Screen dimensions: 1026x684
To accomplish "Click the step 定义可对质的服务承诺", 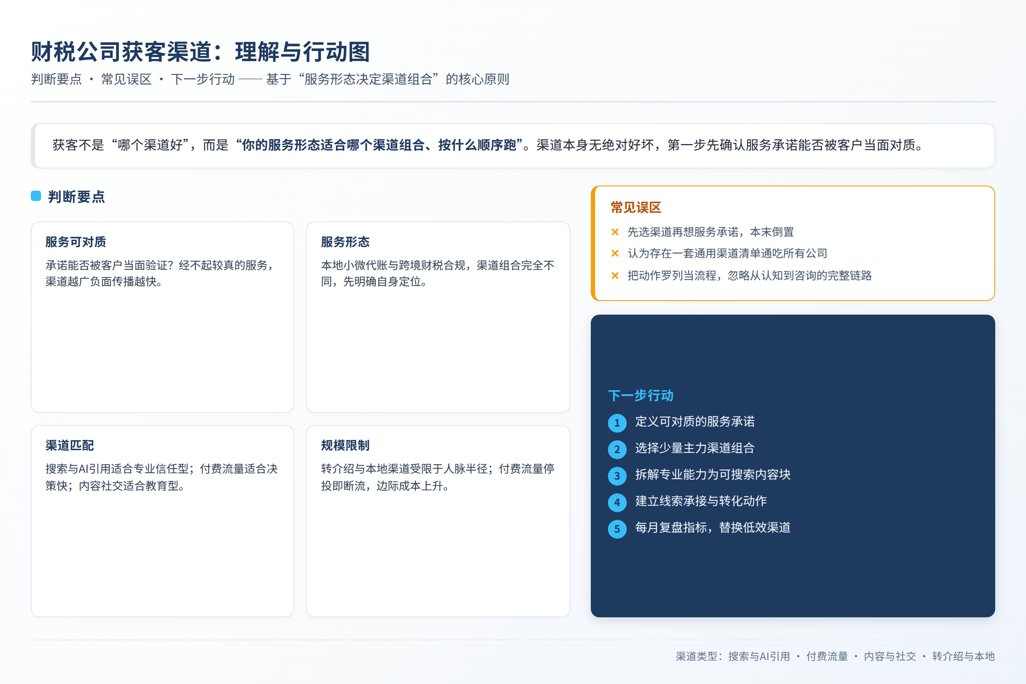I will 695,422.
